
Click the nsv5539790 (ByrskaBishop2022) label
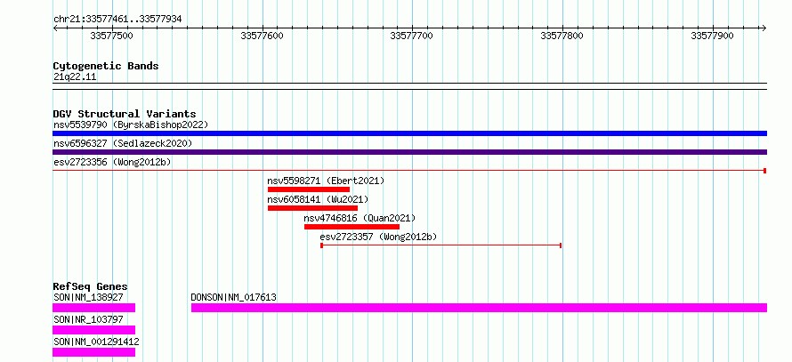tap(130, 125)
